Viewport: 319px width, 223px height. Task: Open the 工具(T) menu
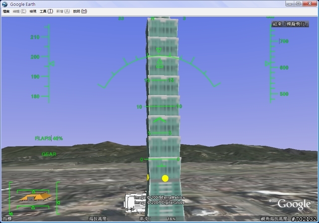[46, 11]
